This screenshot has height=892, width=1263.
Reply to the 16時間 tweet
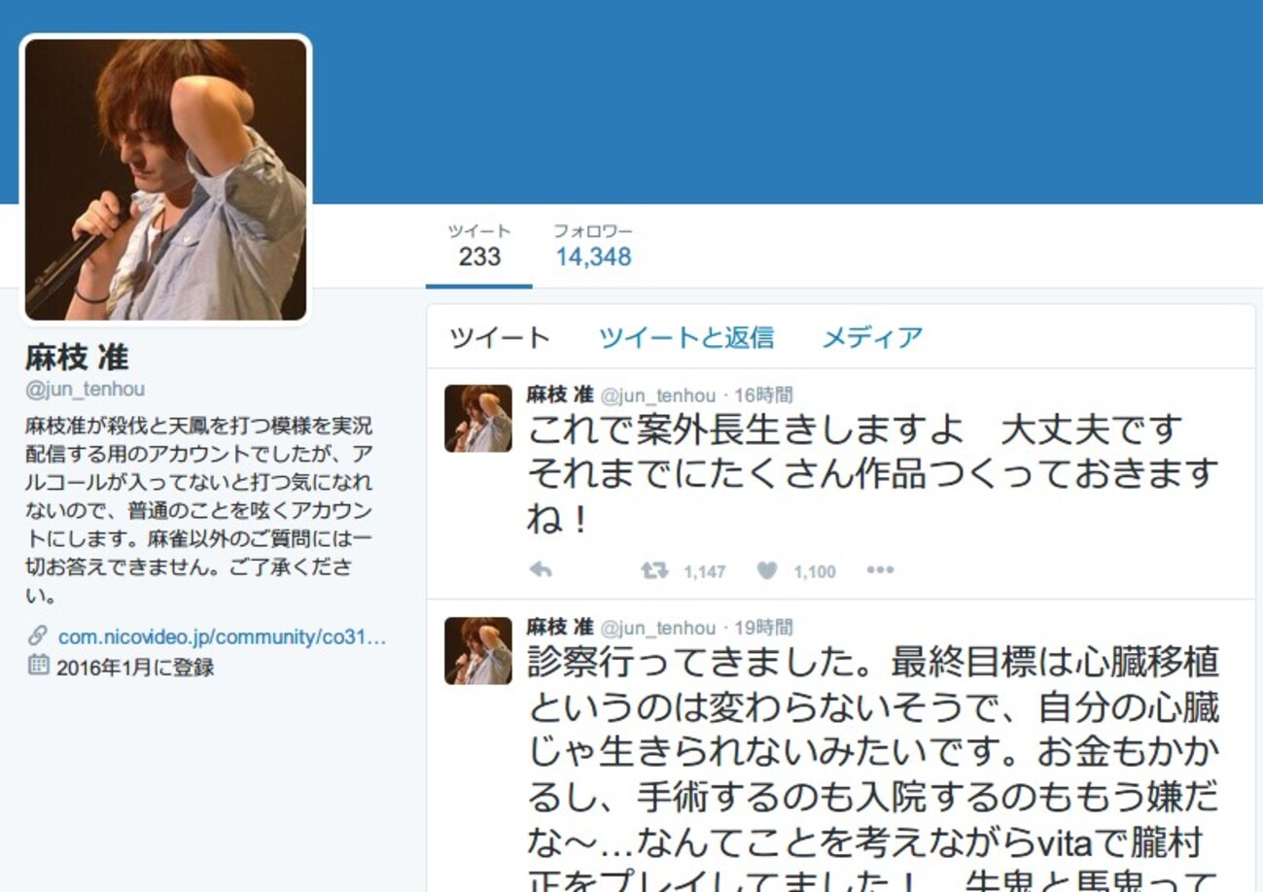[x=541, y=570]
